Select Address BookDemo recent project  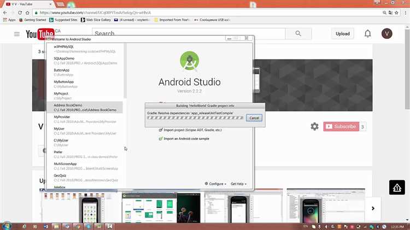tap(84, 108)
